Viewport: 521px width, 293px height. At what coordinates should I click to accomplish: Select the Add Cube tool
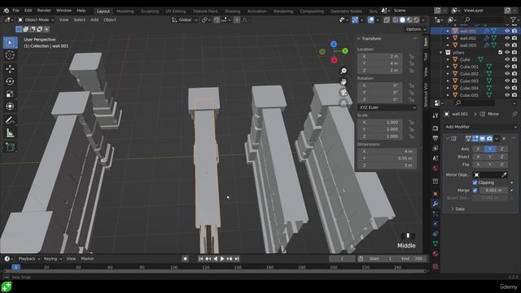10,146
